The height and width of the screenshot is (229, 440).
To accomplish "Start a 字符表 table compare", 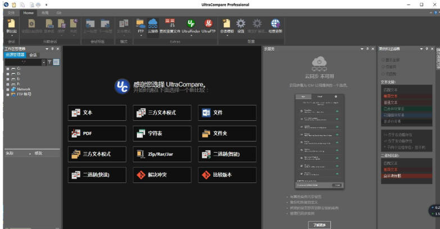I will tap(162, 134).
